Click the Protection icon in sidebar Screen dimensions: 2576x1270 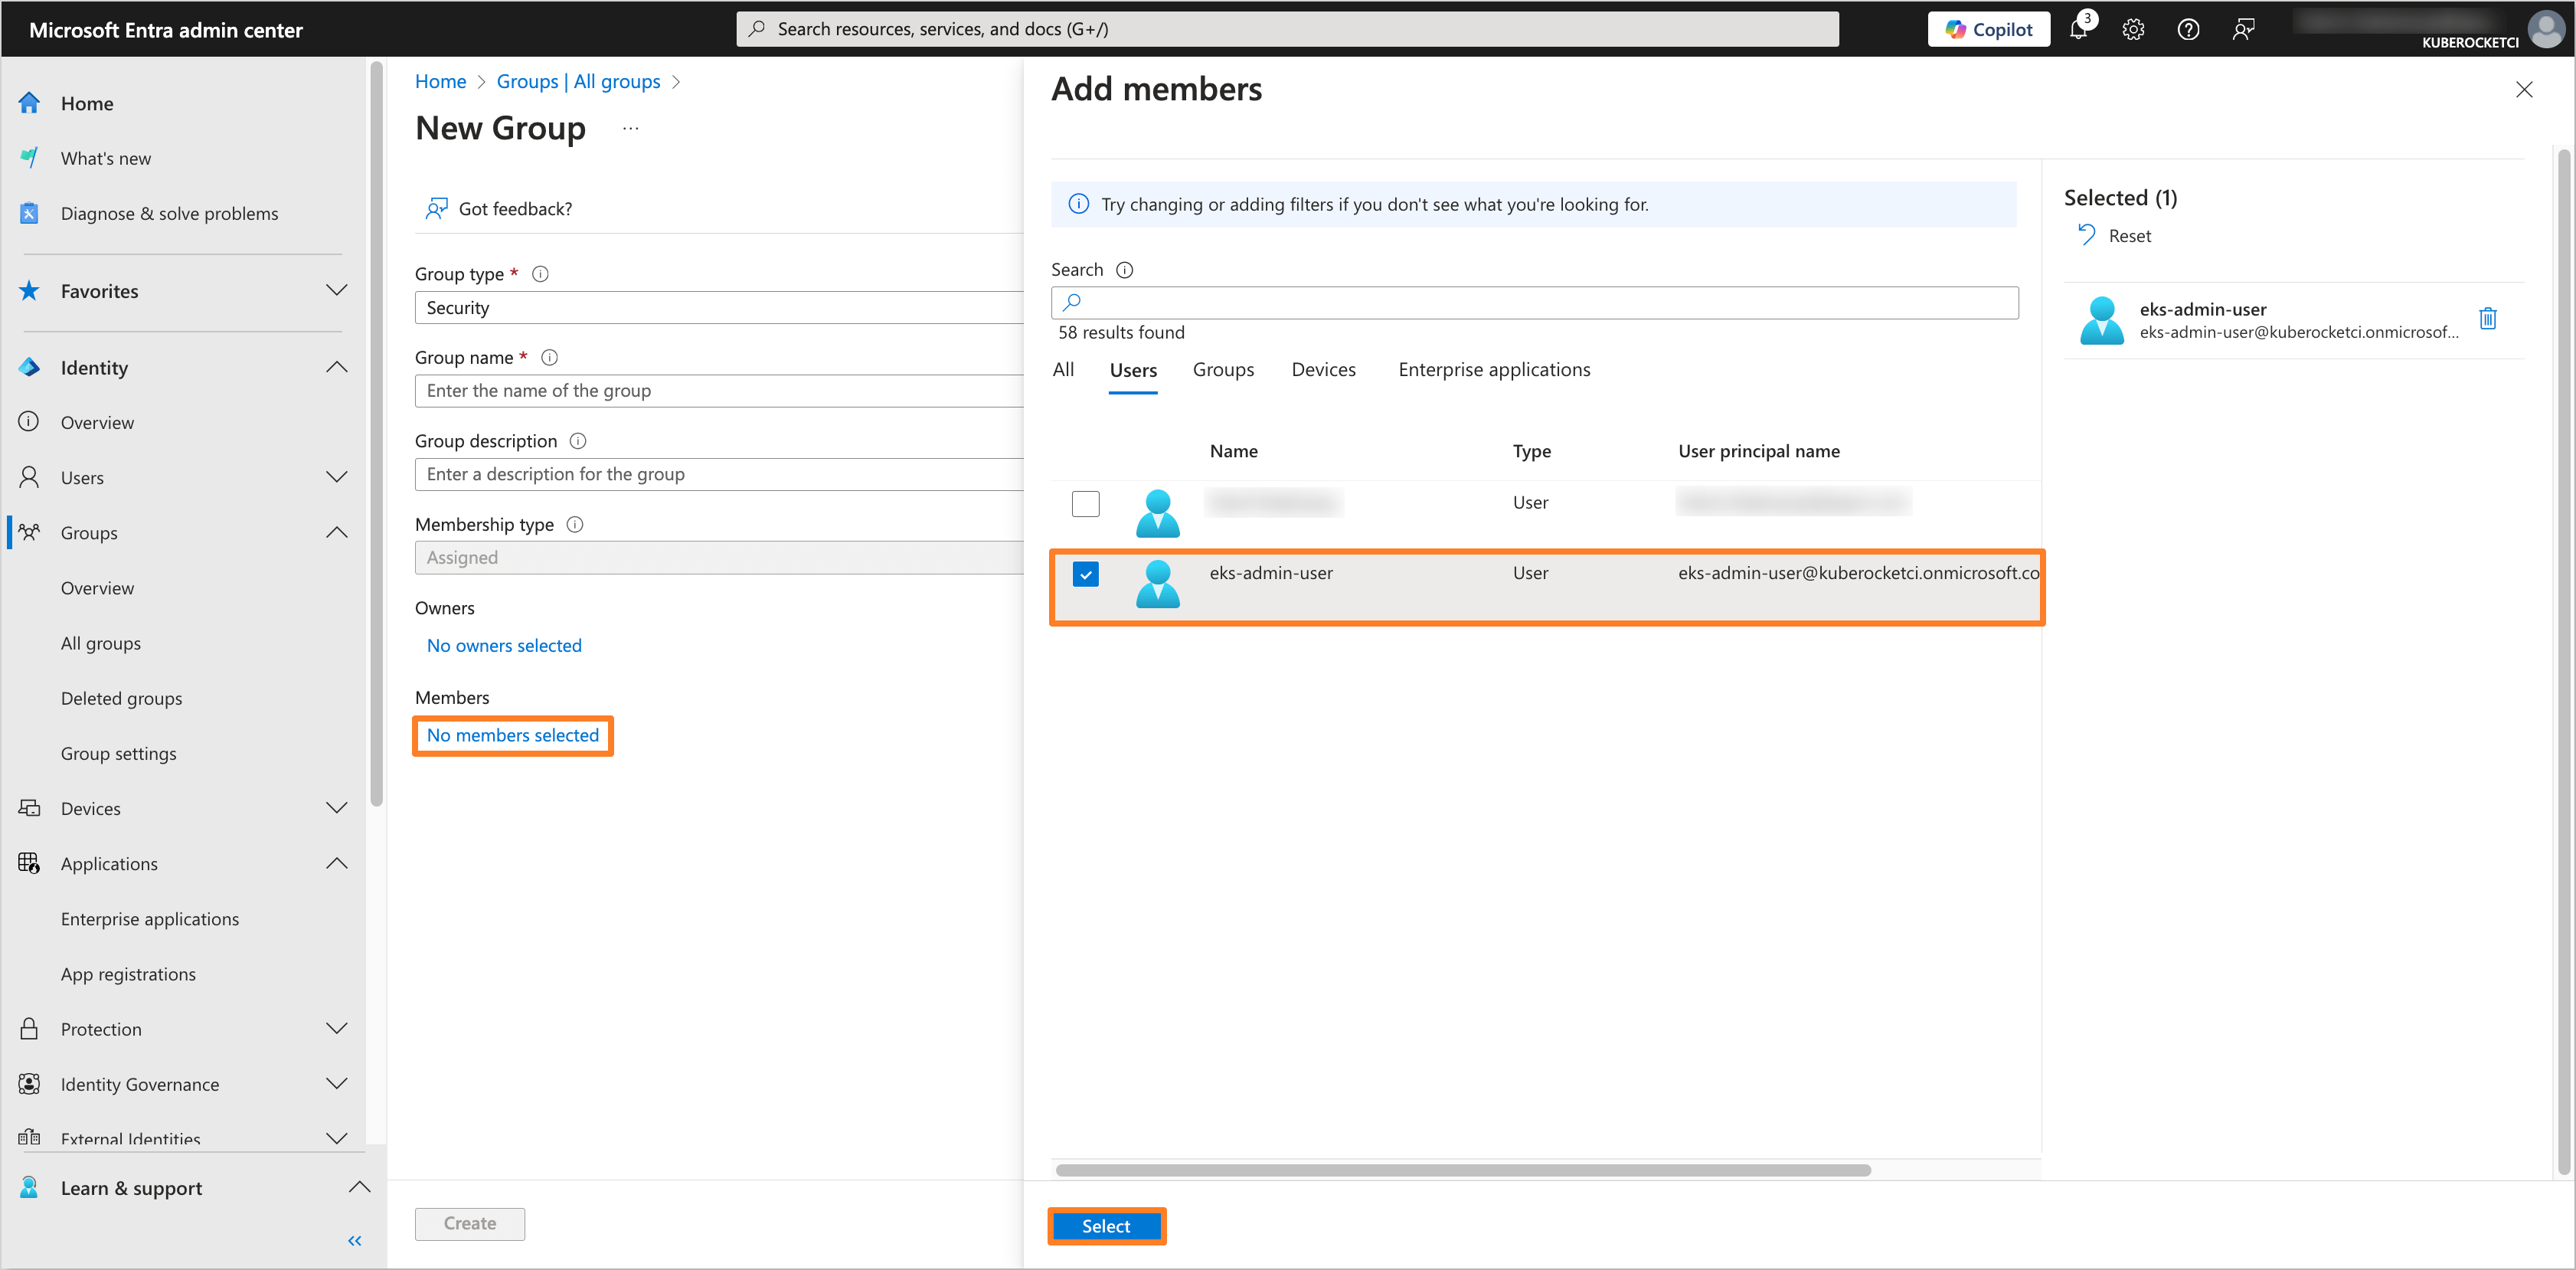click(30, 1027)
